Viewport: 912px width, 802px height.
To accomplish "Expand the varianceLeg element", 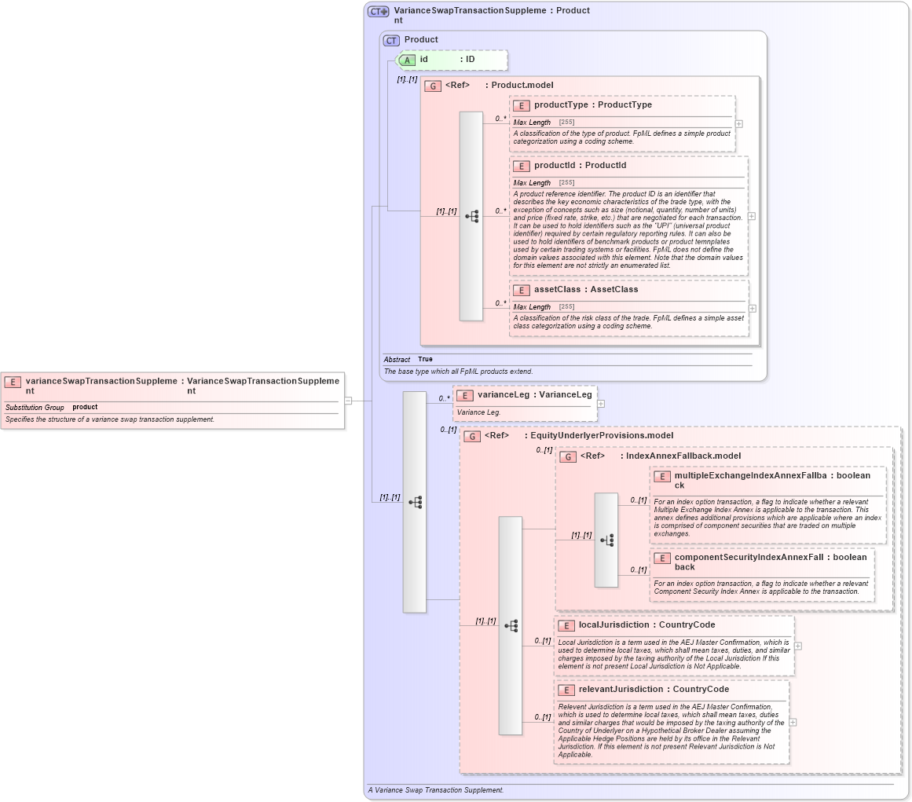I will coord(601,404).
